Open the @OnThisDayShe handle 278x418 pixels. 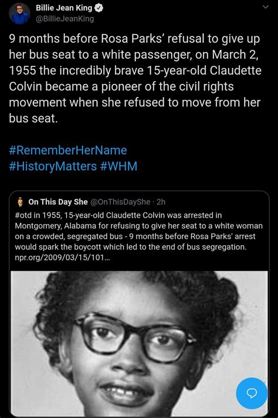[121, 202]
